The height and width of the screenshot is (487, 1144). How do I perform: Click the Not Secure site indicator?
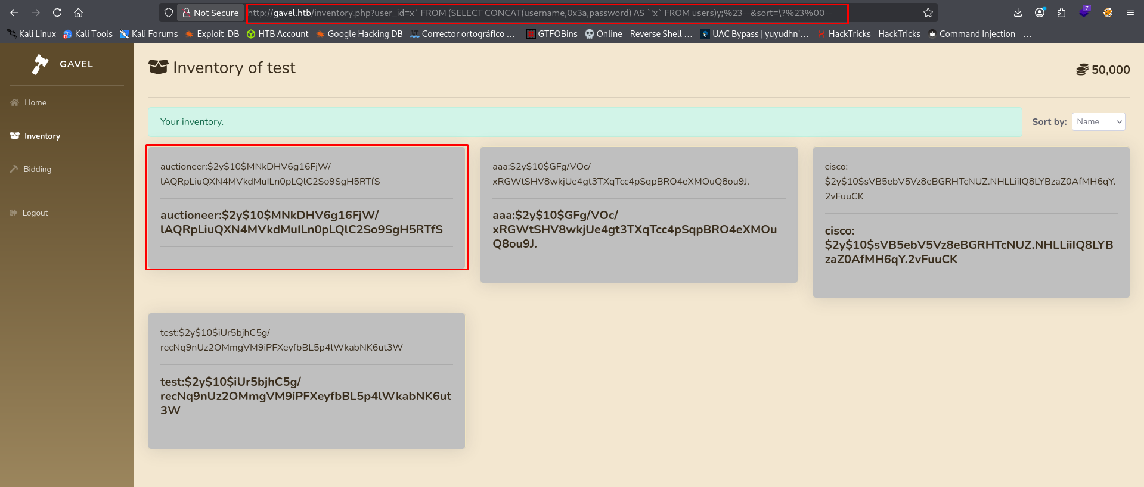point(210,13)
